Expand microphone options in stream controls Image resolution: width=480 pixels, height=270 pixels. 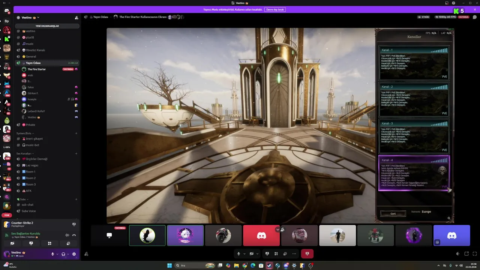tap(244, 254)
